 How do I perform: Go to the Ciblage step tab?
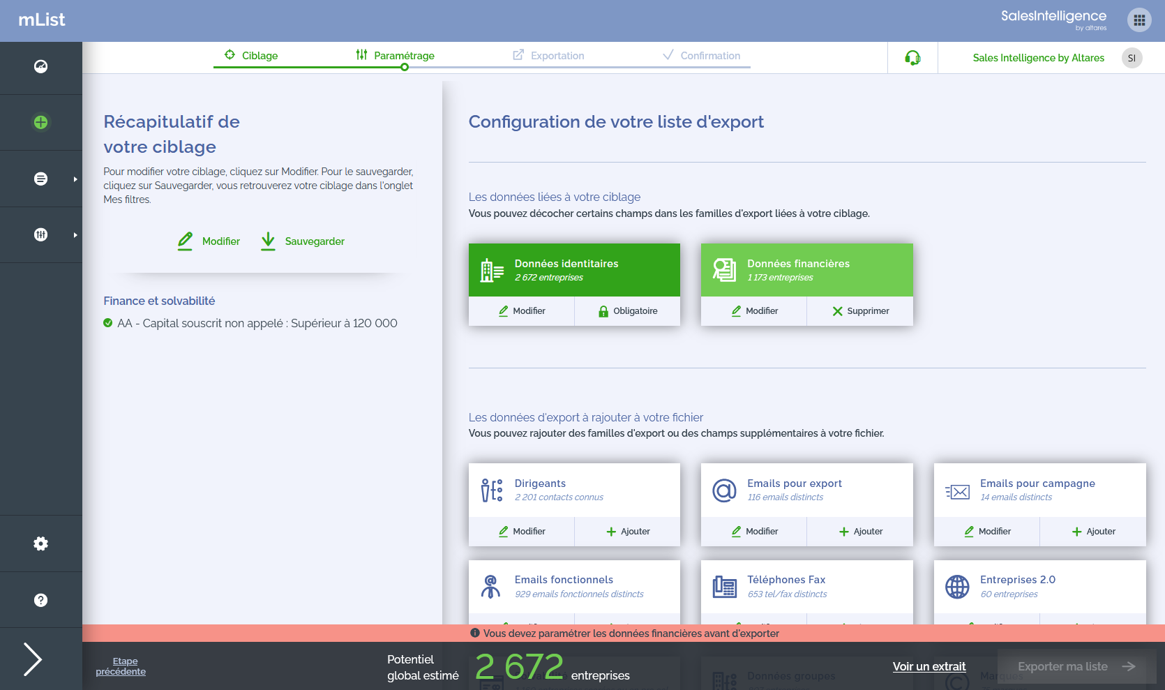point(251,55)
